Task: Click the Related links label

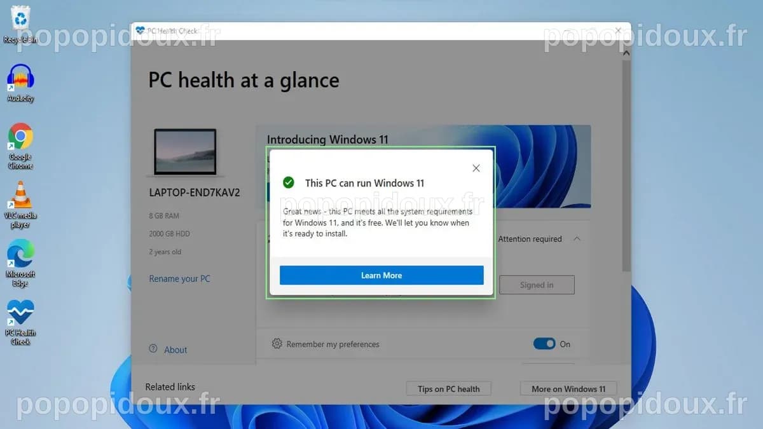Action: pos(170,386)
